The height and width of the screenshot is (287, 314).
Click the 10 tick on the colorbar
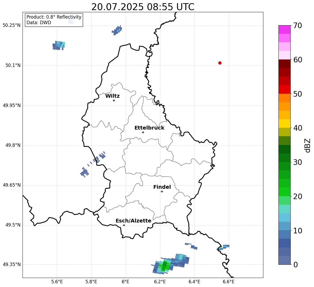(298, 230)
